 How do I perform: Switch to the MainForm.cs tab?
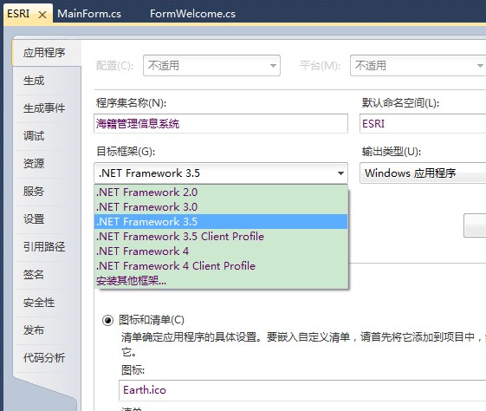click(x=89, y=14)
